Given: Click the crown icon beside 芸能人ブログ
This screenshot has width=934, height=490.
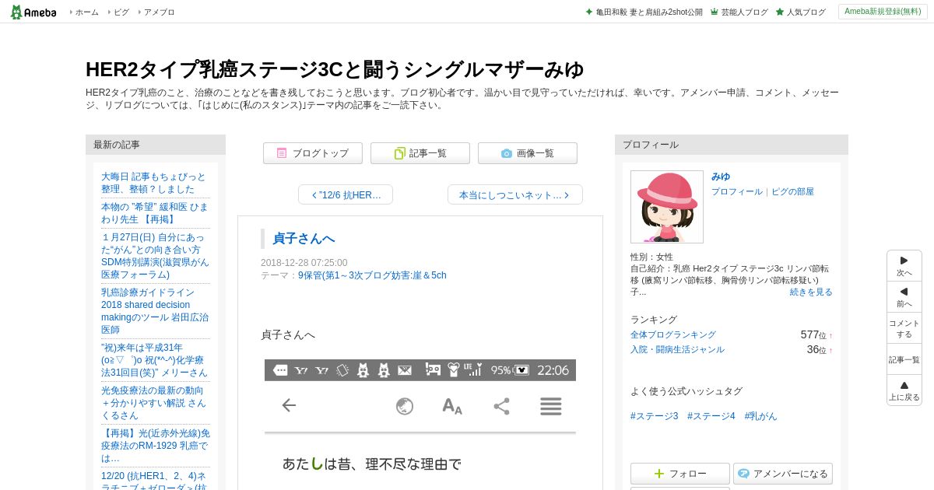Looking at the screenshot, I should pyautogui.click(x=715, y=12).
